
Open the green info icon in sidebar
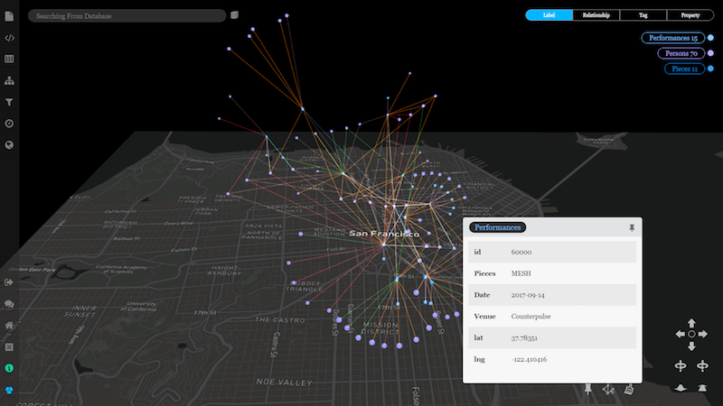pyautogui.click(x=9, y=368)
